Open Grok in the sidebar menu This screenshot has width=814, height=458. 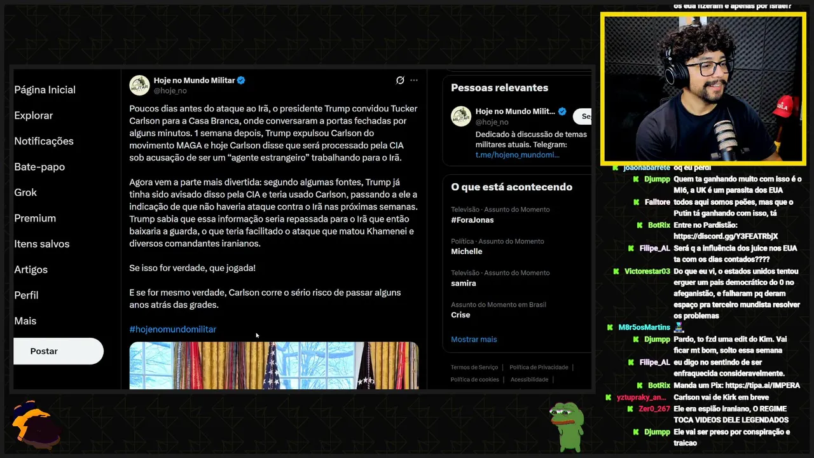click(x=25, y=192)
